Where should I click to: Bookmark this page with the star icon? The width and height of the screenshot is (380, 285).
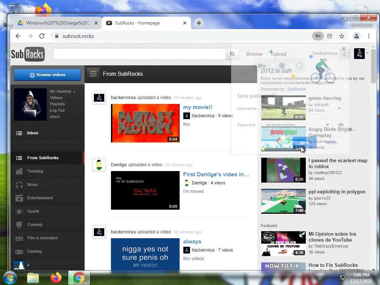(342, 36)
